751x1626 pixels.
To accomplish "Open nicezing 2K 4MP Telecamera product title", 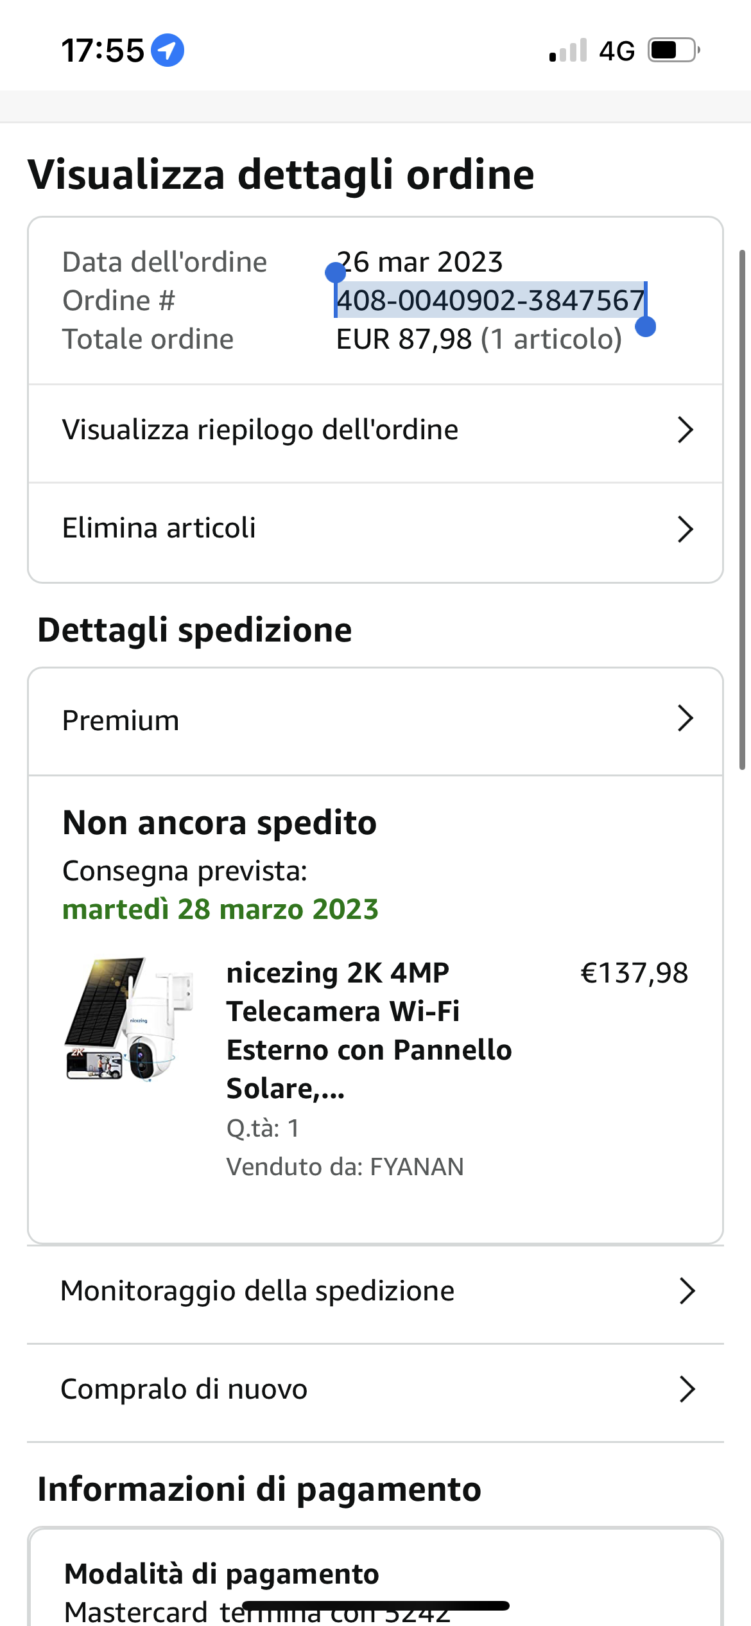I will [x=368, y=1030].
